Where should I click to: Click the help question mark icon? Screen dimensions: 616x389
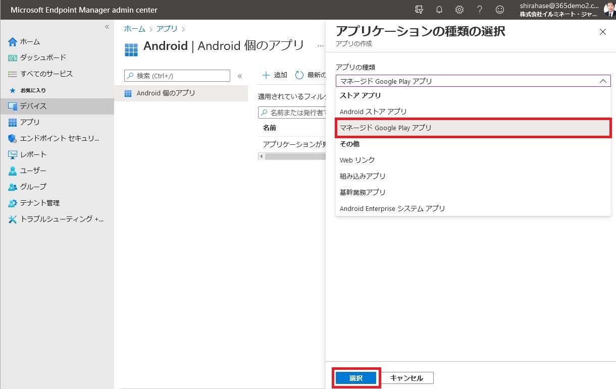coord(479,10)
